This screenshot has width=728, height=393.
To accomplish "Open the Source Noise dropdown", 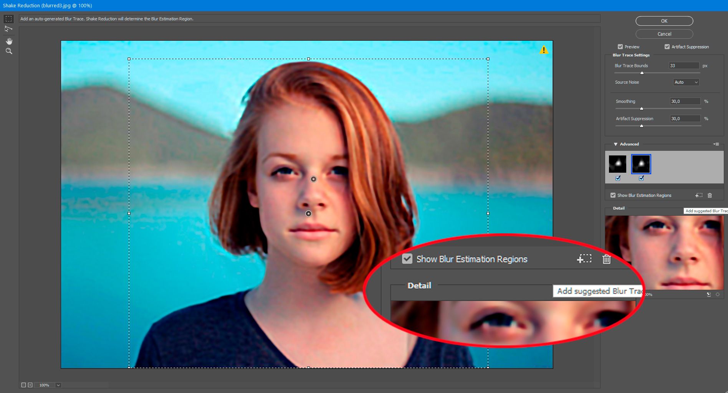I will coord(686,82).
